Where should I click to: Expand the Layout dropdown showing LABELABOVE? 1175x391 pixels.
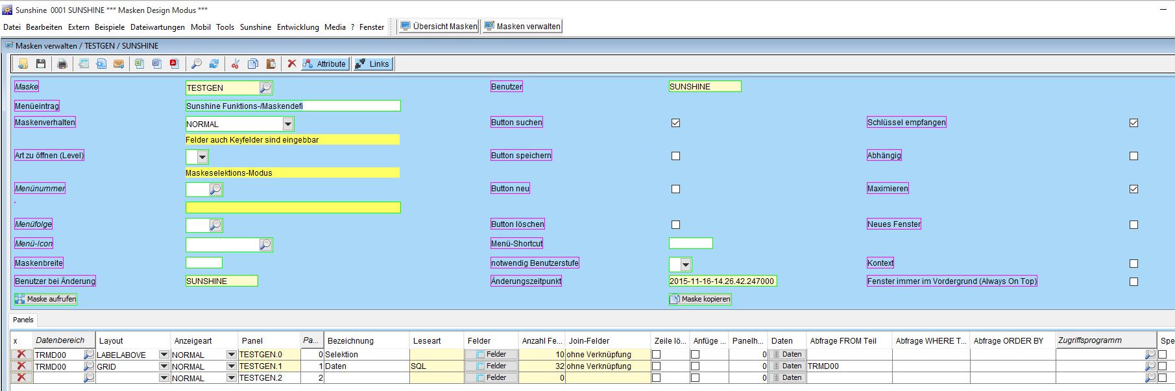pos(164,355)
